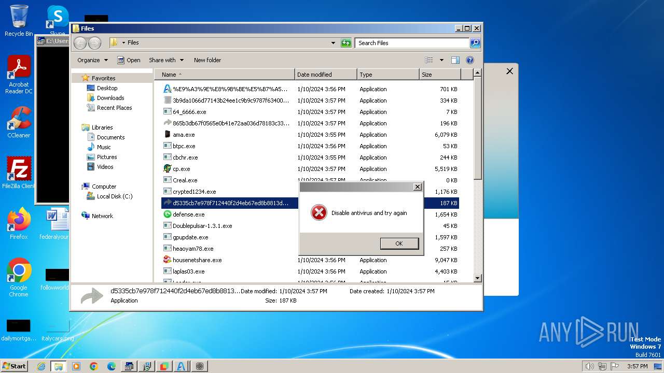Open Skype desktop icon
This screenshot has height=373, width=664.
click(x=58, y=21)
